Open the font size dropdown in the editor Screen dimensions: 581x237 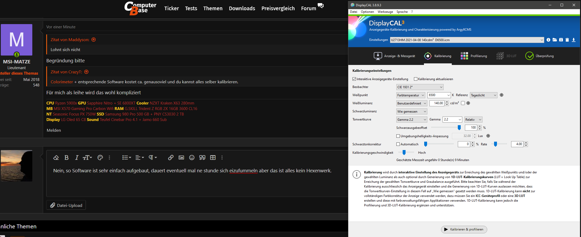pyautogui.click(x=87, y=157)
